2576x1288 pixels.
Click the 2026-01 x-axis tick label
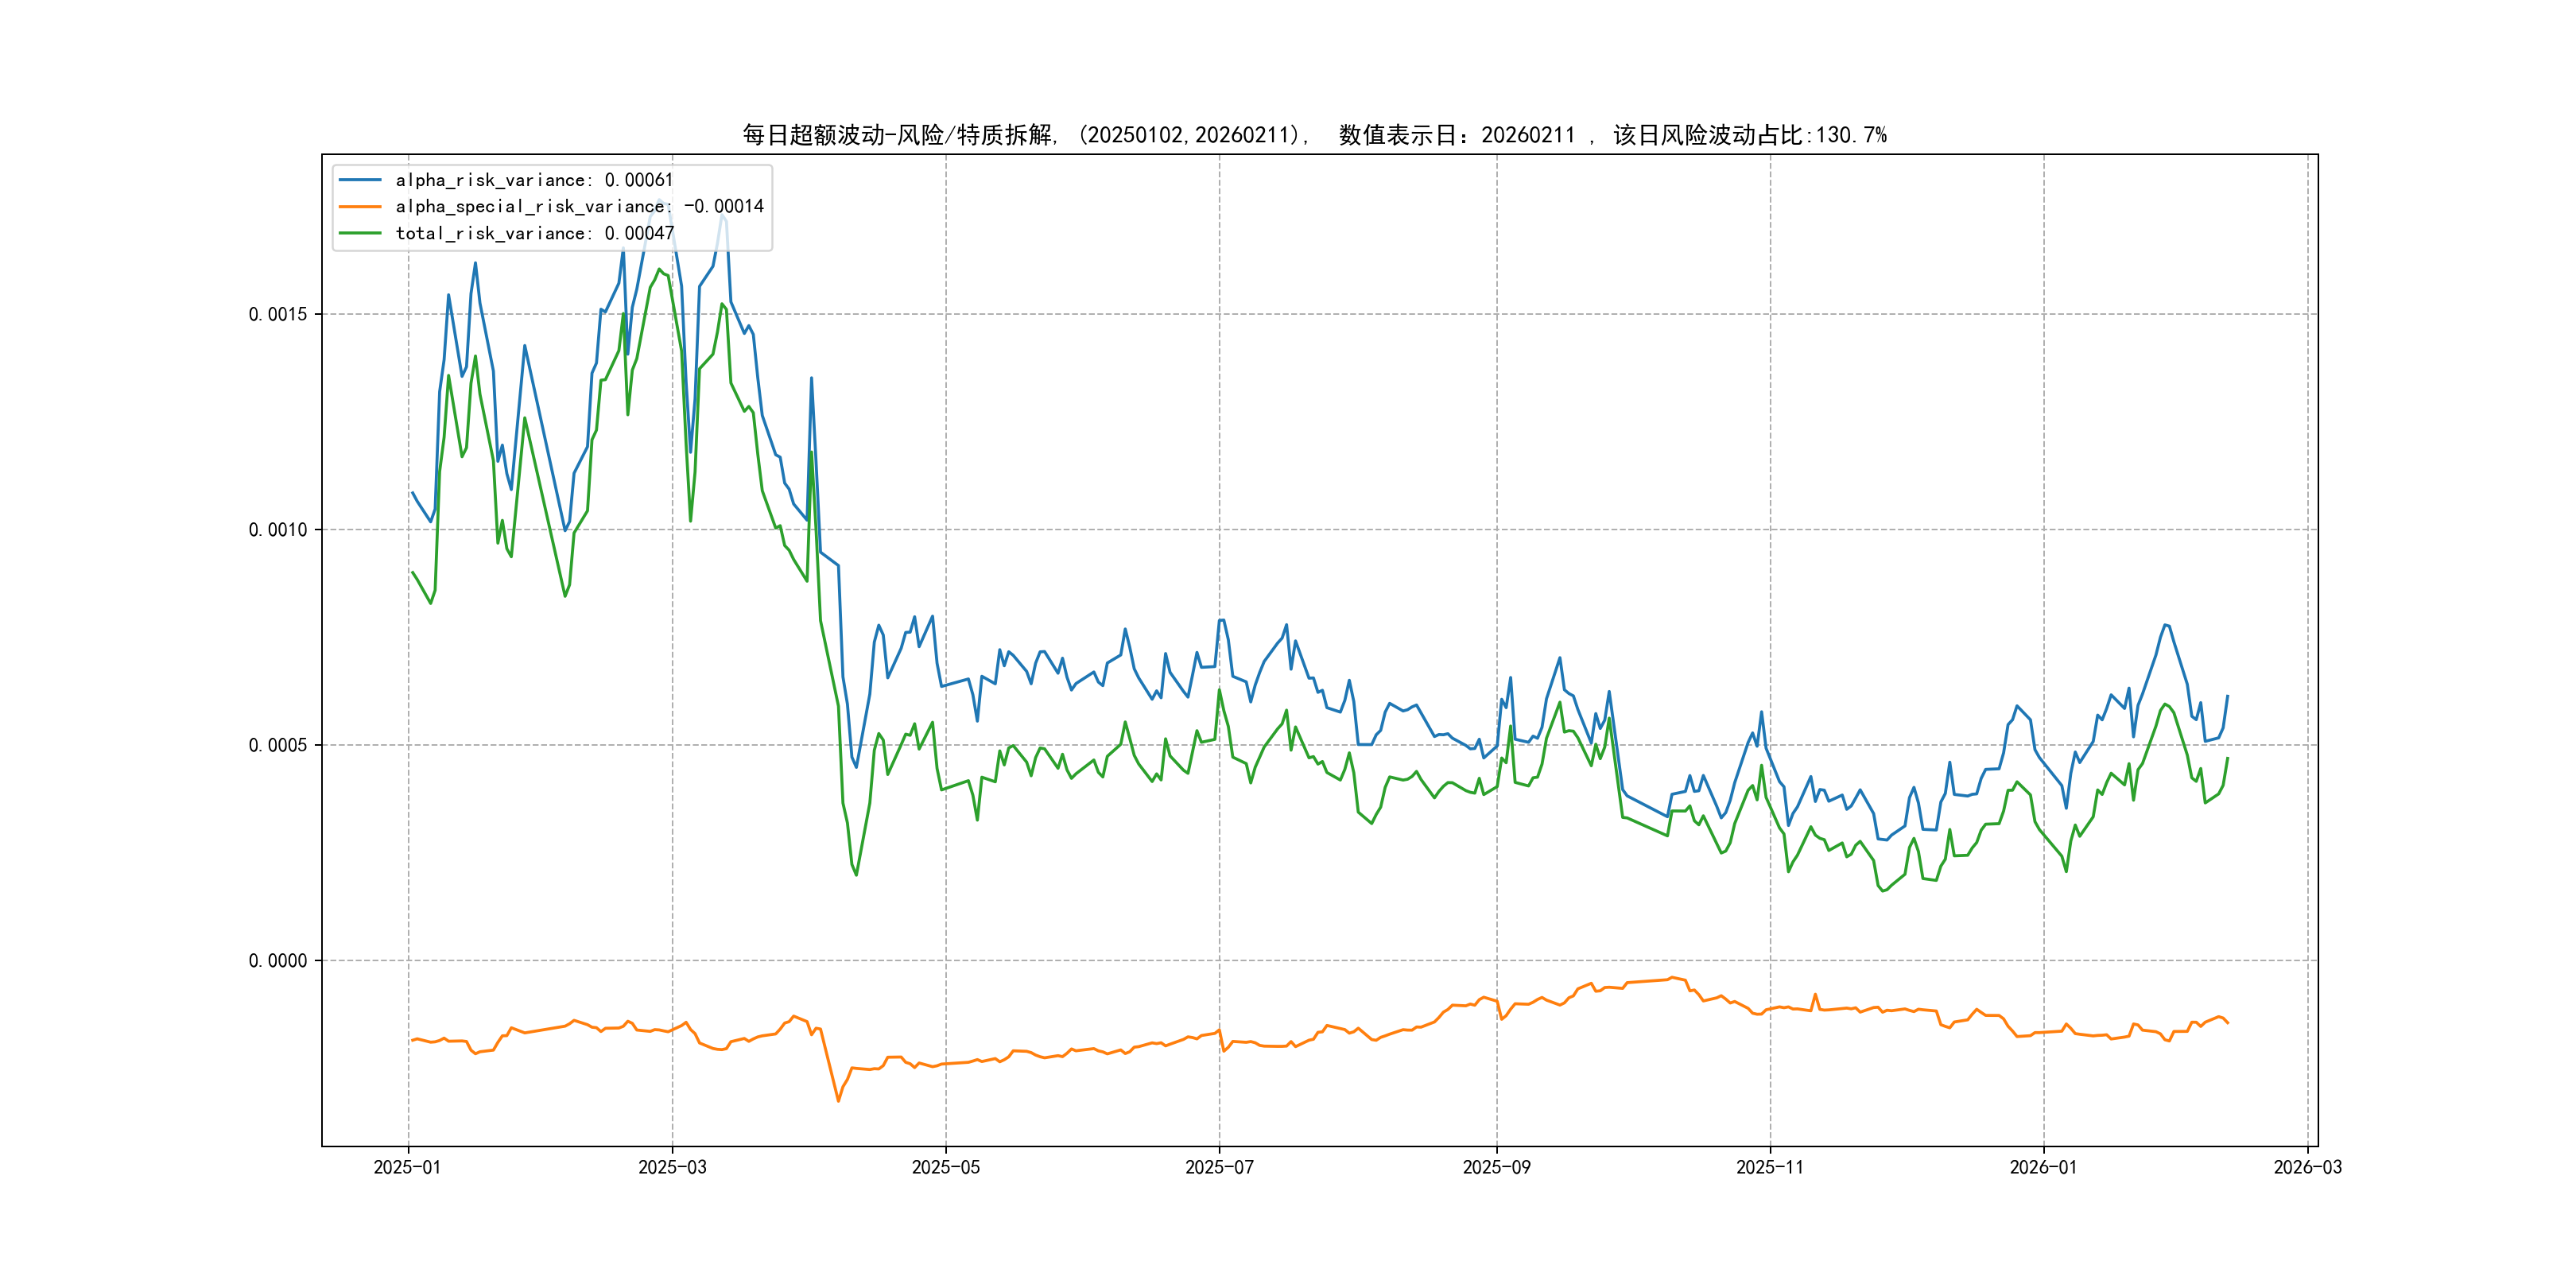coord(2043,1168)
